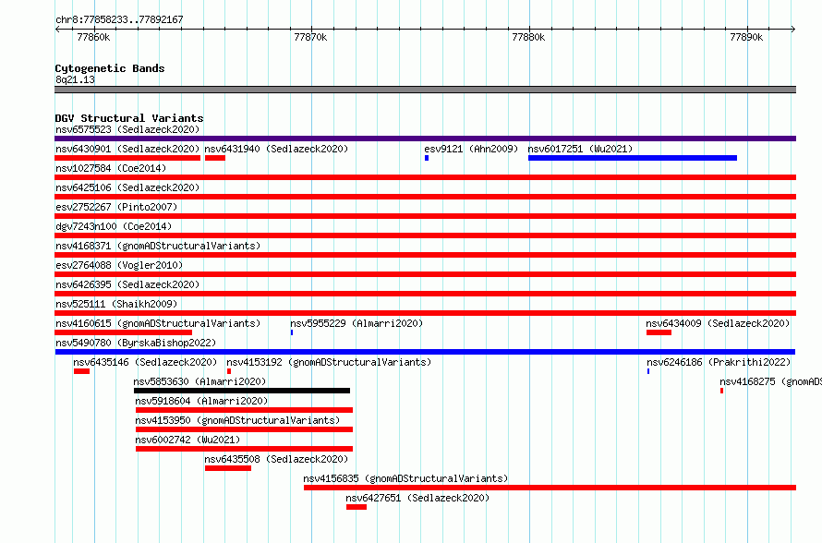
Task: Open nsv1027584 (Coe2014) variant
Action: tap(111, 168)
